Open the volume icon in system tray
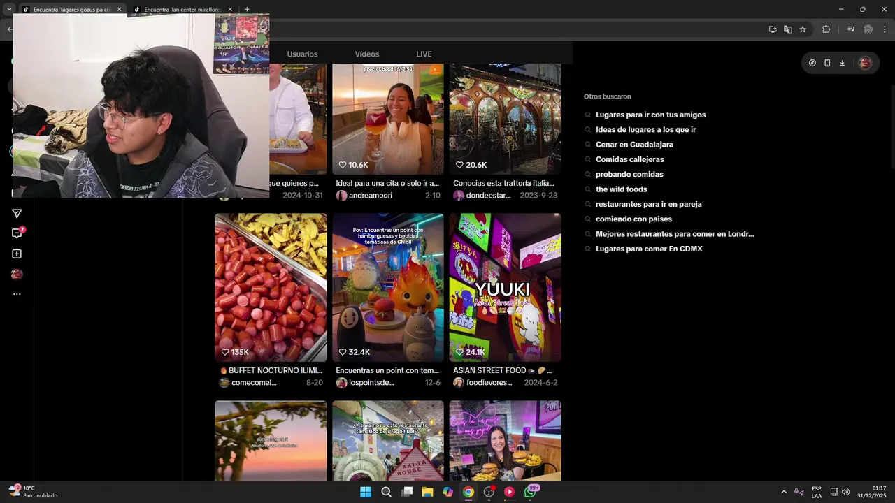 click(x=845, y=492)
